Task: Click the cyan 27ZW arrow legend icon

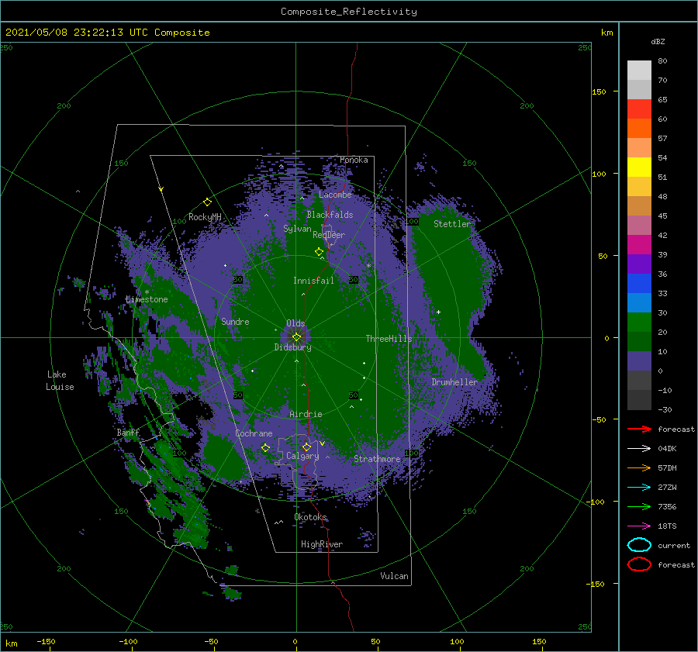Action: (639, 488)
